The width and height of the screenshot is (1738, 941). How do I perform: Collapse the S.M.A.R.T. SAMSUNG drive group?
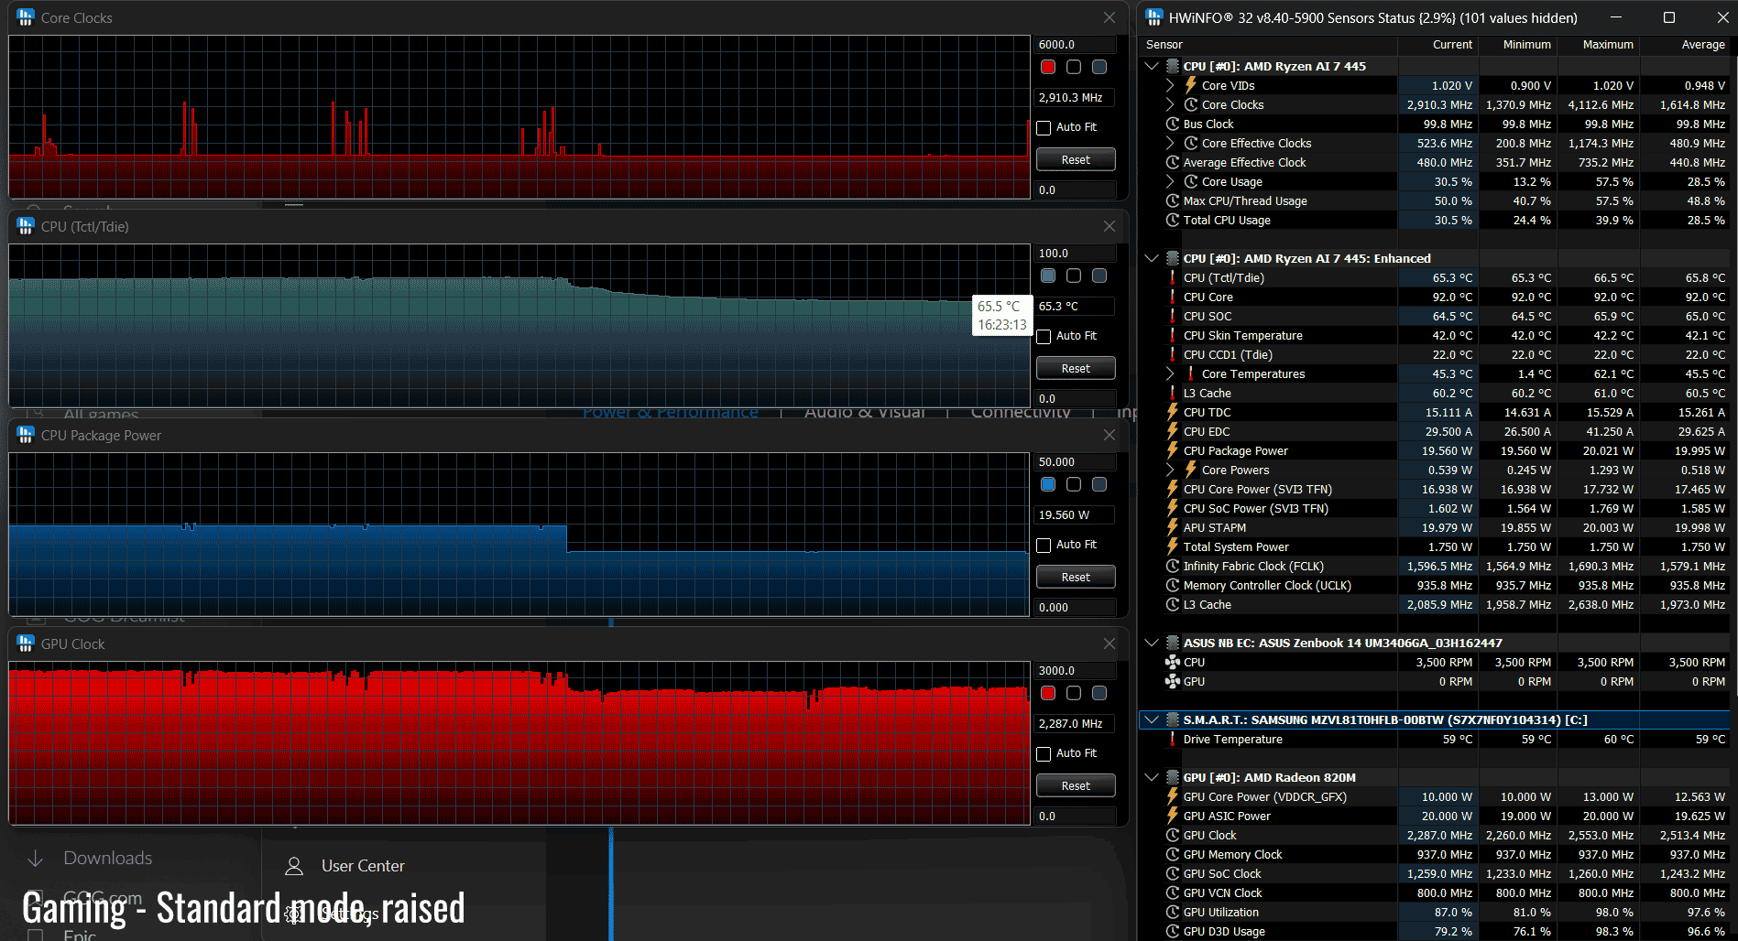(1152, 719)
